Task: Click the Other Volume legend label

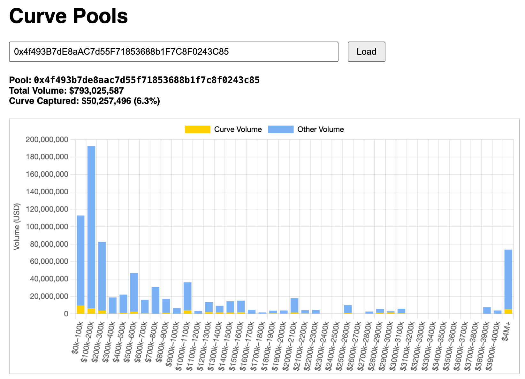Action: pyautogui.click(x=320, y=129)
